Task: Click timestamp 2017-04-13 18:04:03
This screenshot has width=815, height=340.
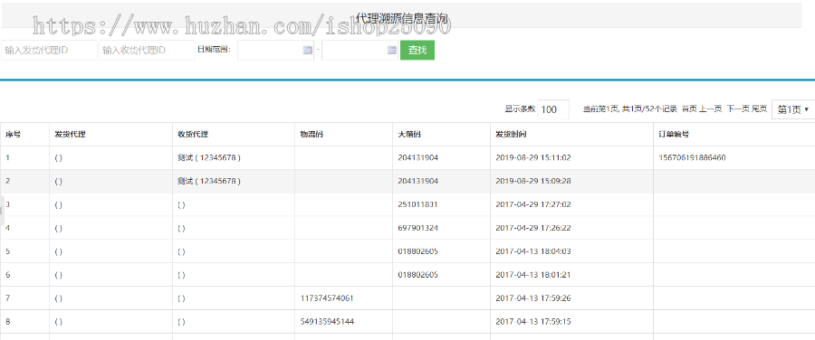Action: click(x=533, y=251)
